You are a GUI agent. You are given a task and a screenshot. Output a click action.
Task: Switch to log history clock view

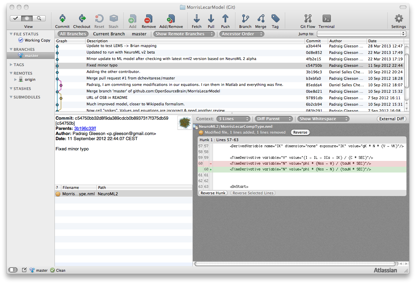28,18
